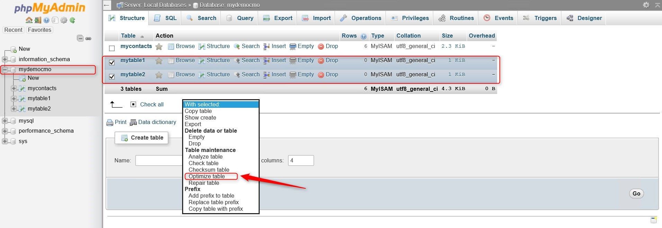Select Repair table in dropdown list

coord(204,183)
